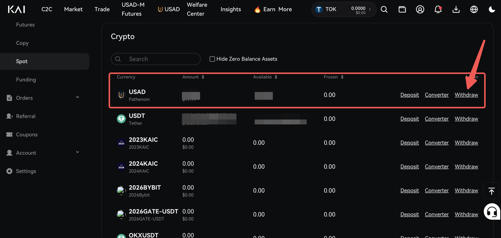Click the Orders sidebar icon
The height and width of the screenshot is (238, 501).
tap(9, 98)
